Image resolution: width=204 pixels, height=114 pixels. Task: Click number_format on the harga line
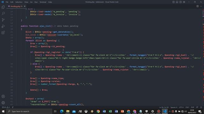[48, 84]
